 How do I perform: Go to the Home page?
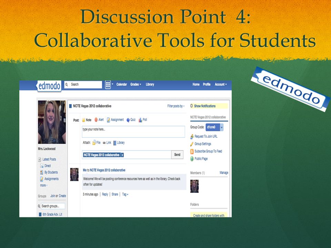click(196, 84)
